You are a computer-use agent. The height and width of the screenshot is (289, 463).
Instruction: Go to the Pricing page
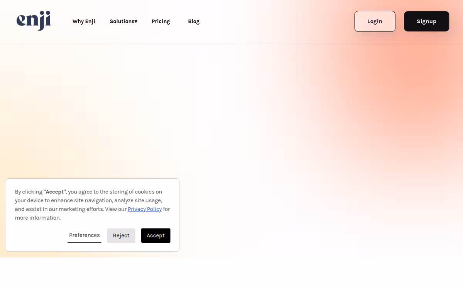(x=161, y=21)
